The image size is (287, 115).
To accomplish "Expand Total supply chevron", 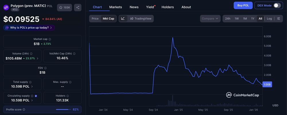I will point(32,86).
